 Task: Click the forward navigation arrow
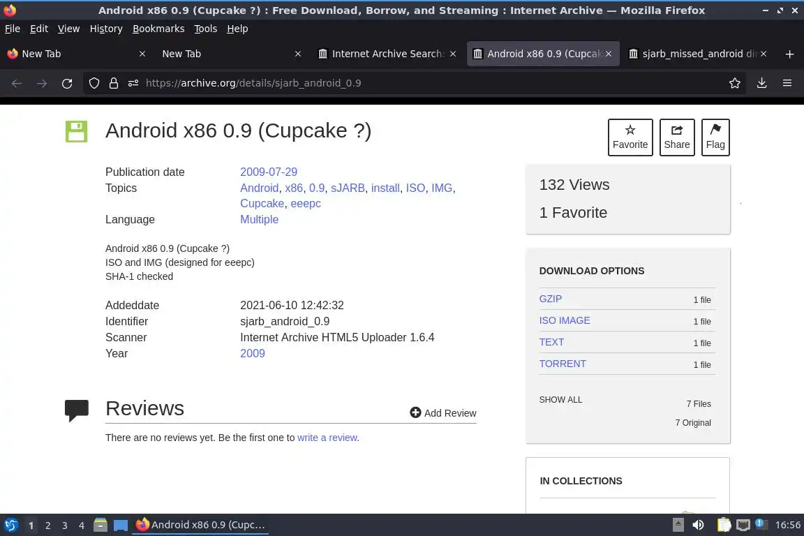(x=42, y=83)
